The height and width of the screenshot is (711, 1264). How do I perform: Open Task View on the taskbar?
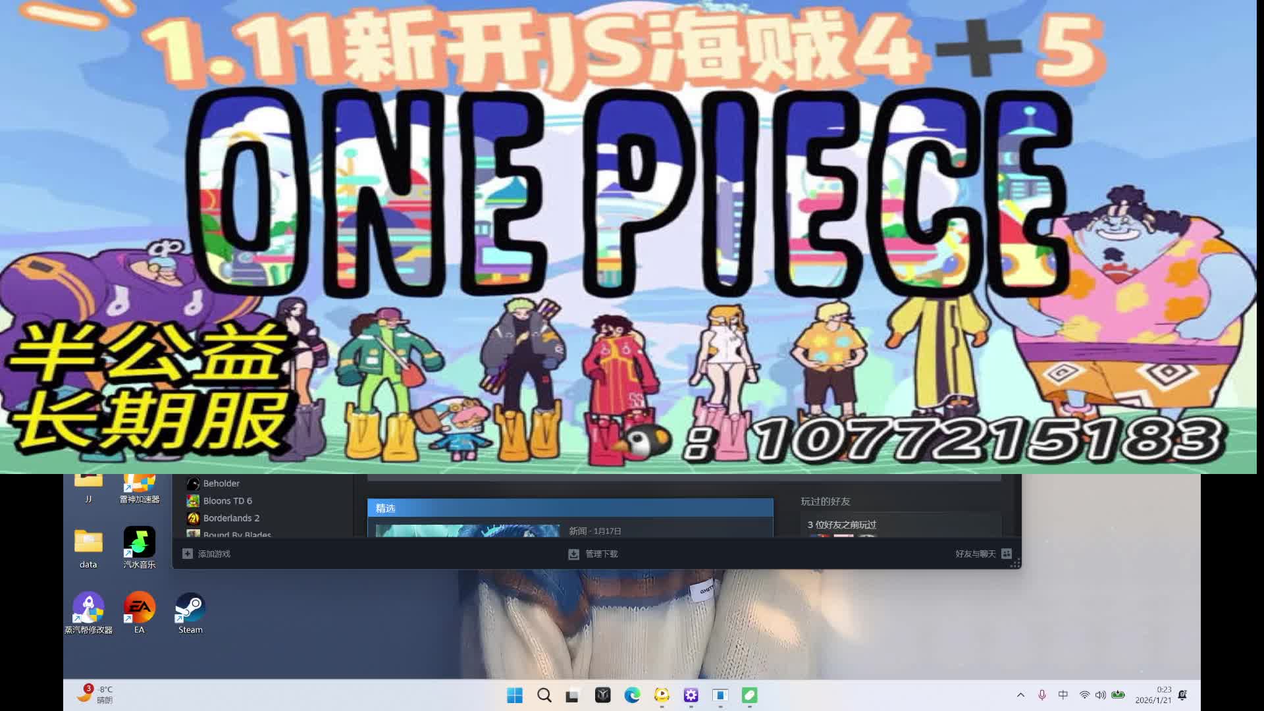[x=573, y=695]
